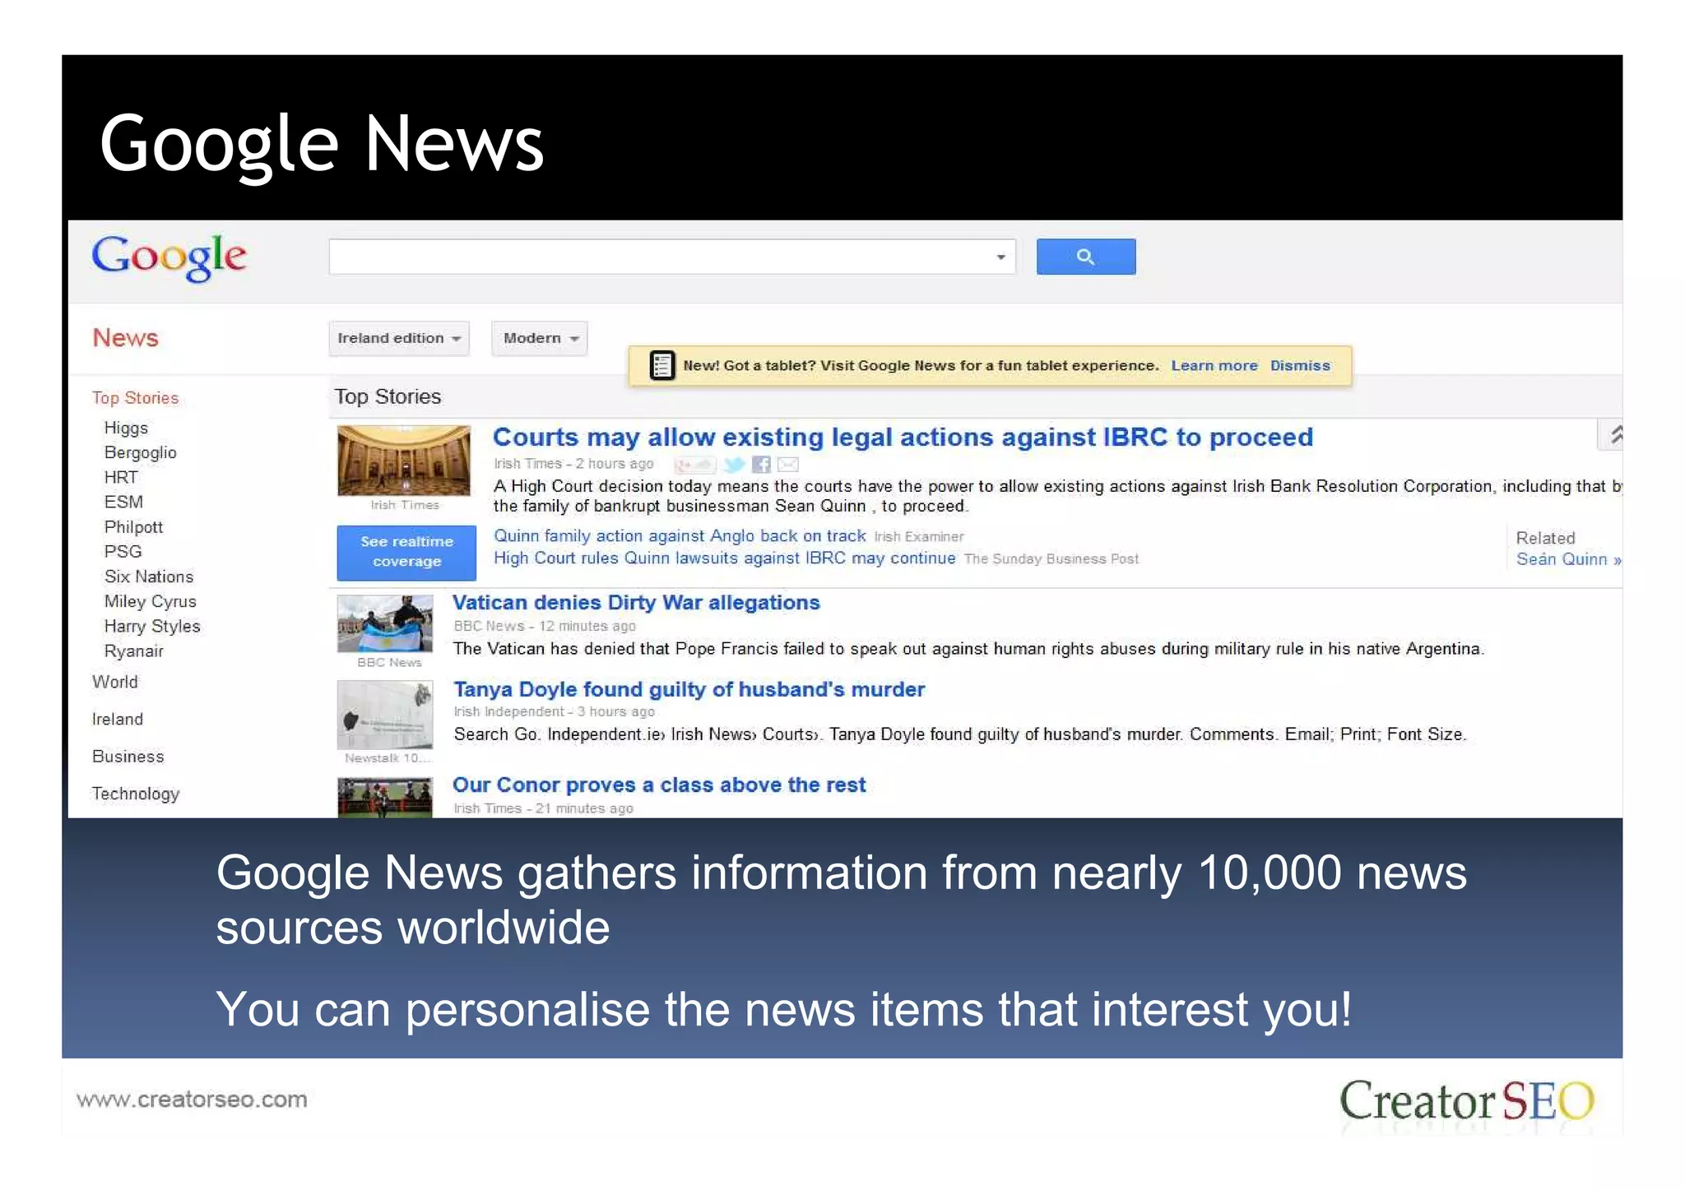Click the blue search magnifier button
1685x1190 pixels.
(x=1085, y=257)
